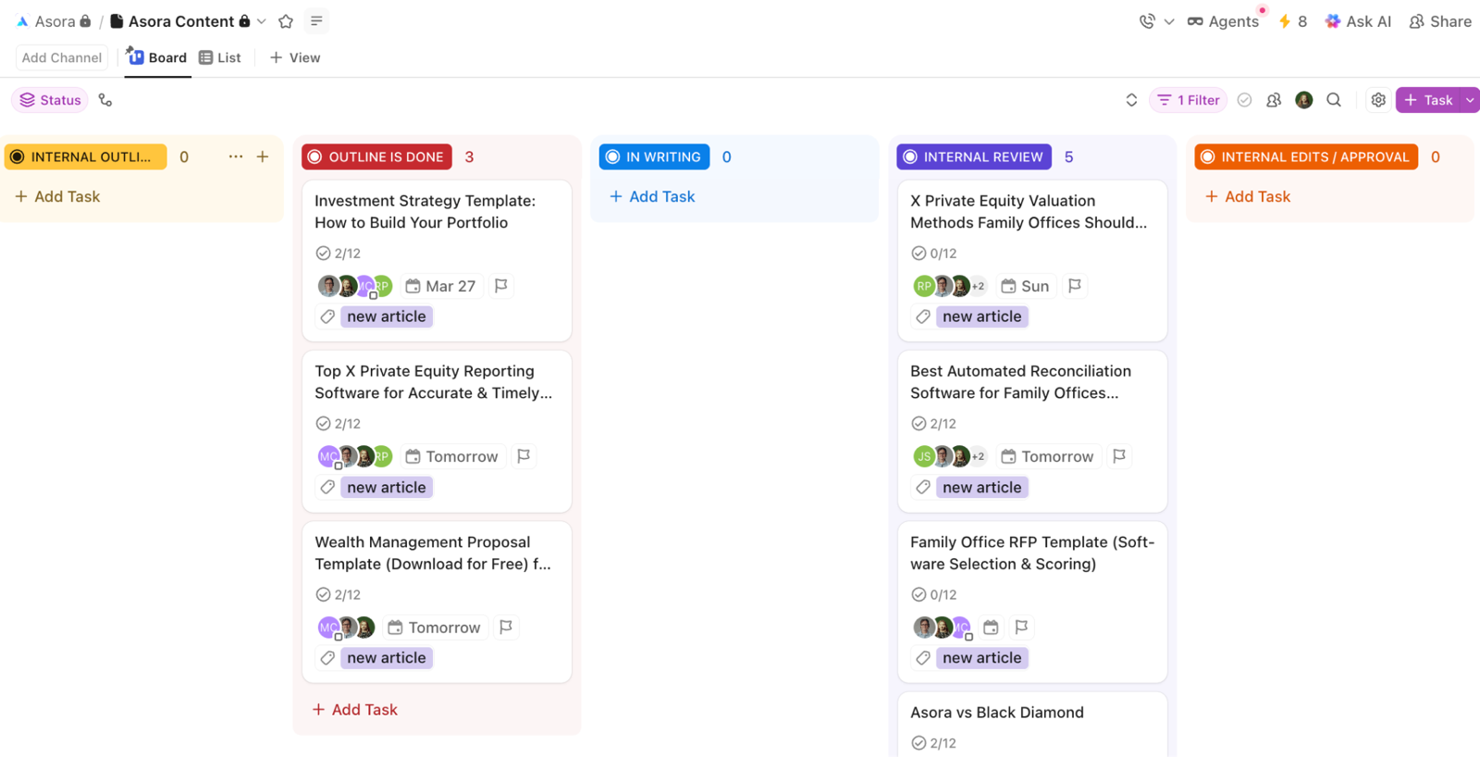The height and width of the screenshot is (757, 1480).
Task: Open the lightning bolt automations icon
Action: tap(1285, 21)
